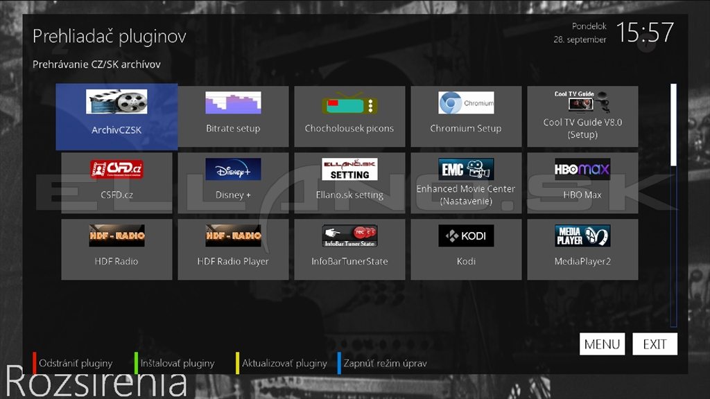
Task: Click the Cool TV Guide V8.0 (Setup) label
Action: tap(582, 128)
